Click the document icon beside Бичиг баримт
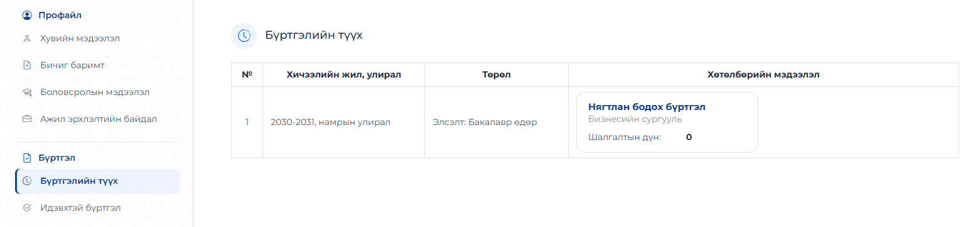 pos(26,65)
